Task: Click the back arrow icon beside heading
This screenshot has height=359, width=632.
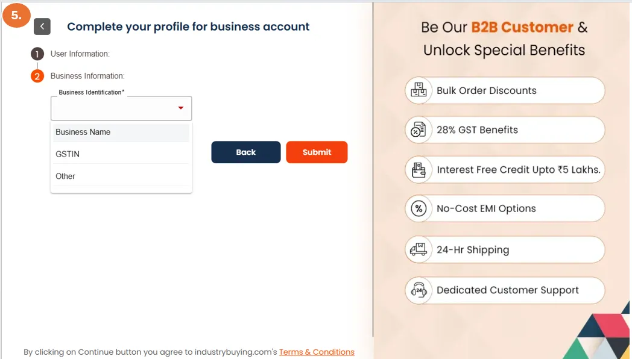Action: (42, 27)
